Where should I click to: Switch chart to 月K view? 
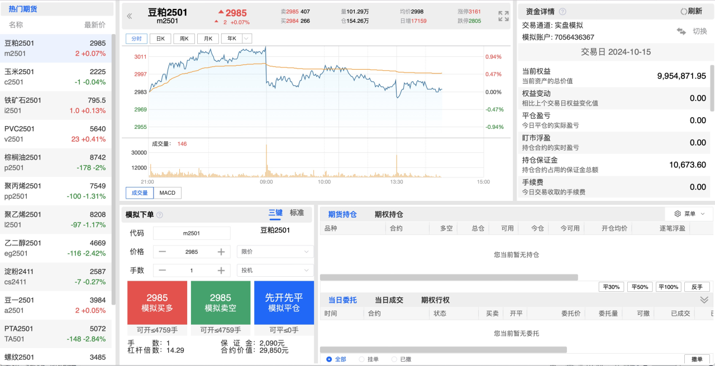(208, 38)
